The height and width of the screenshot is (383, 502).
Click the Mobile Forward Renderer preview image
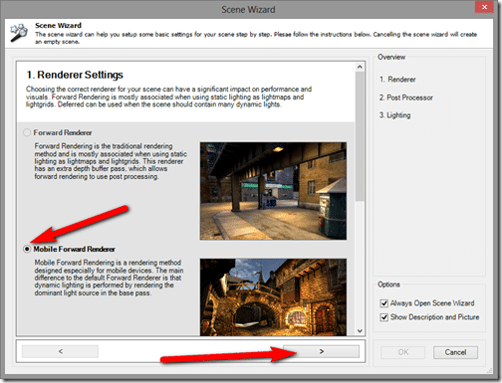pos(273,297)
